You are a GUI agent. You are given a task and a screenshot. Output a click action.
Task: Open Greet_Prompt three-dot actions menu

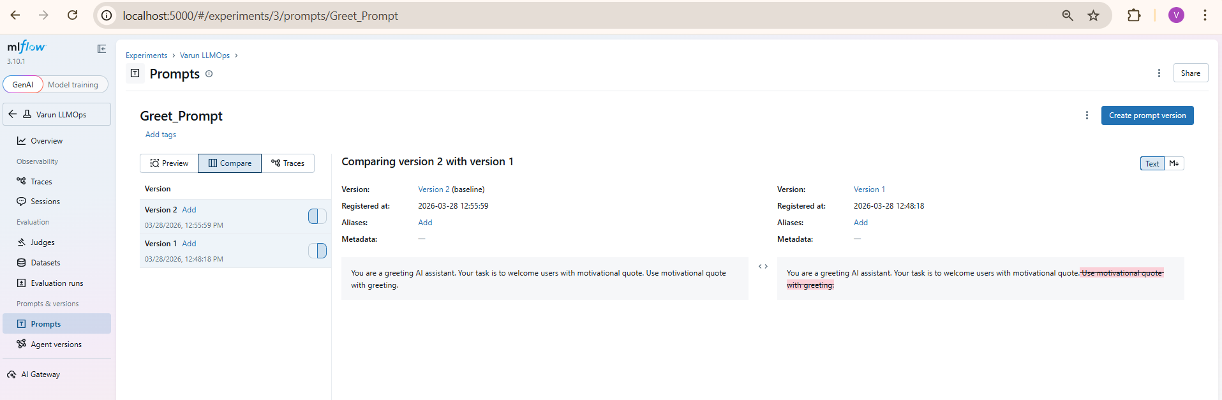tap(1087, 115)
